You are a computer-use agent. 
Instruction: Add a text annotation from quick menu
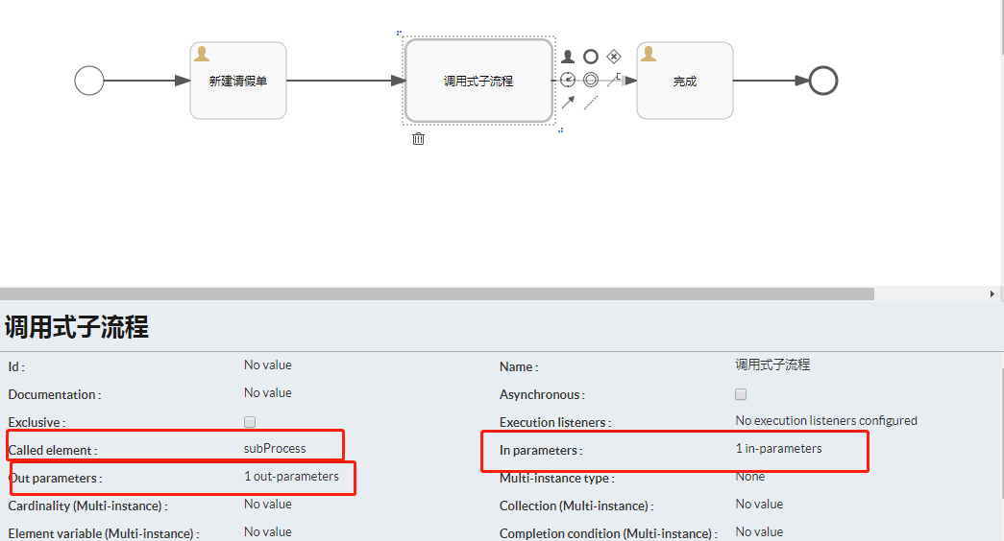[614, 80]
